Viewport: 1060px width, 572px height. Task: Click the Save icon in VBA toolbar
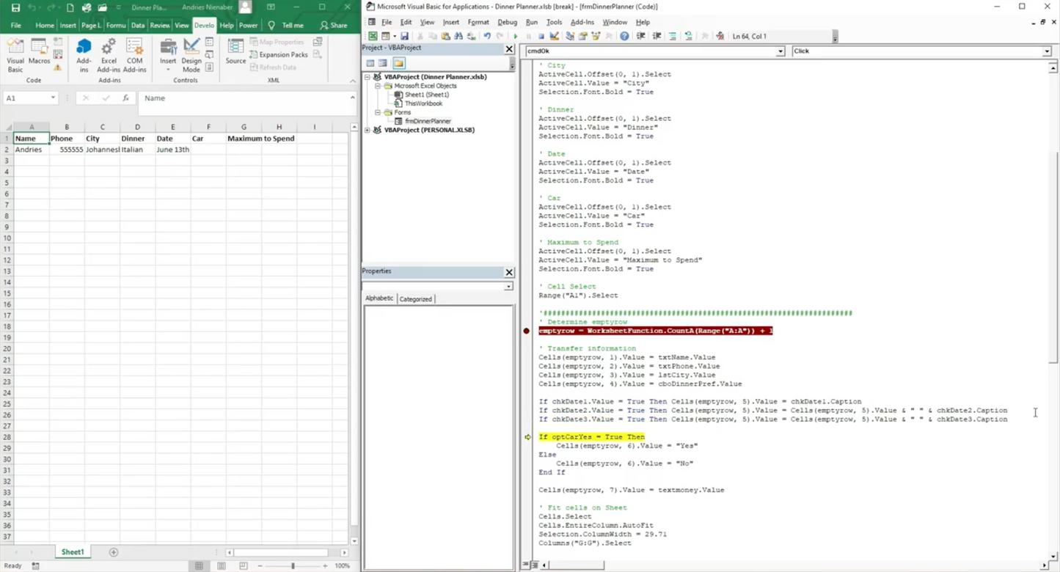405,36
